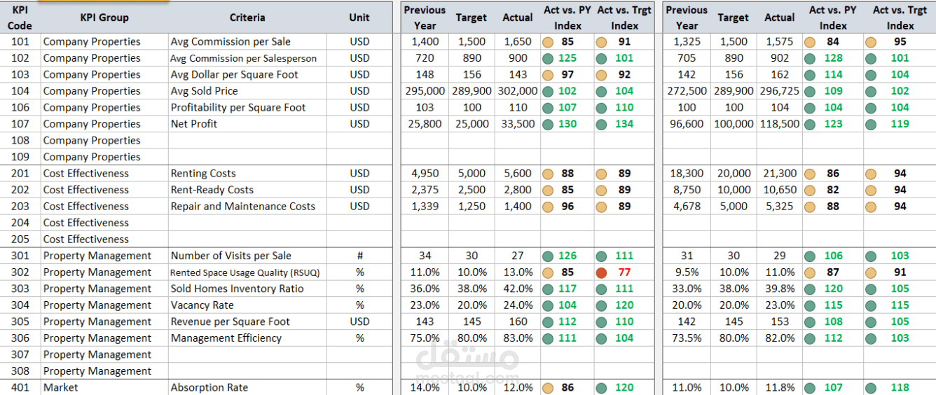Select the green indicator next to index 108
Screen dimensions: 936x395
(x=810, y=321)
